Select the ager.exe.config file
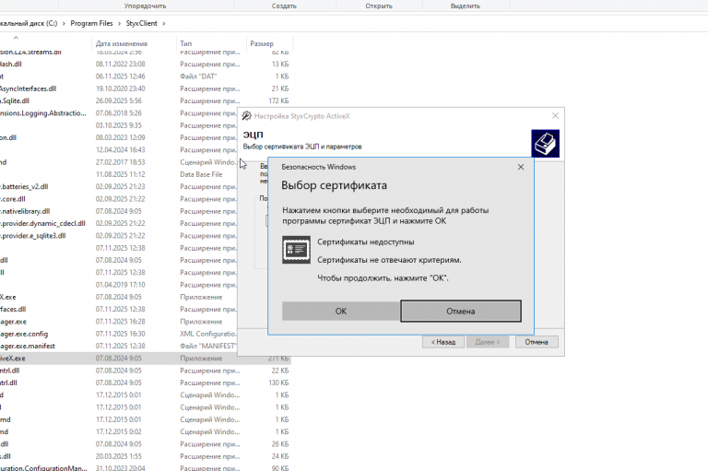This screenshot has height=471, width=708. click(24, 334)
